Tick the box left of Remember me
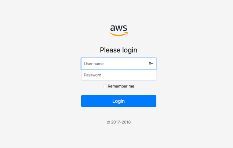This screenshot has width=233, height=148. (105, 86)
